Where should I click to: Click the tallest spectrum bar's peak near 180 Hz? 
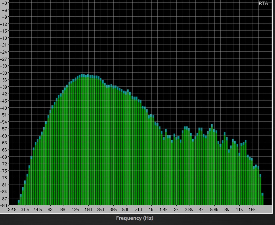coord(82,75)
